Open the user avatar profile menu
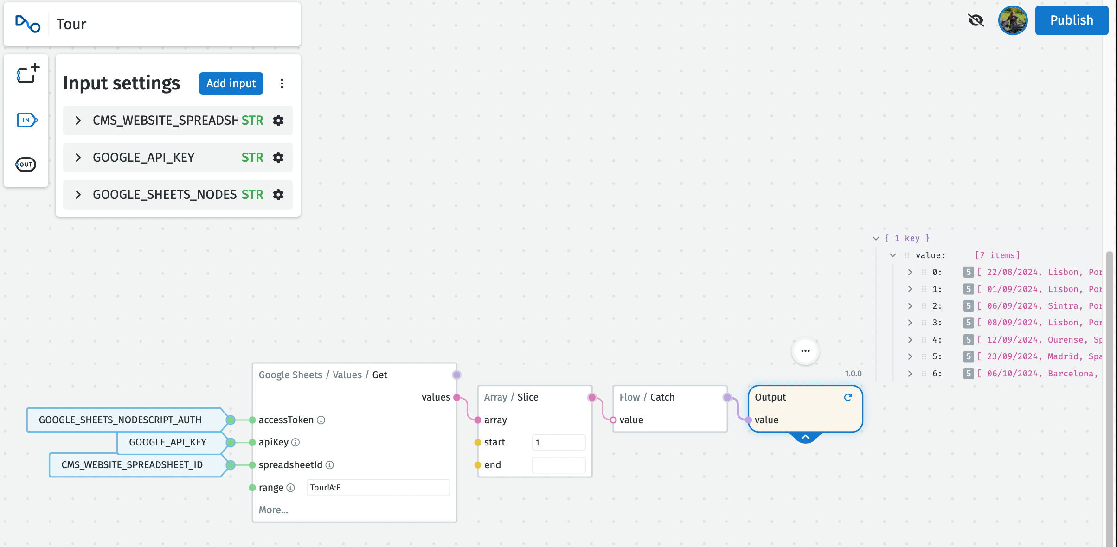 point(1013,20)
